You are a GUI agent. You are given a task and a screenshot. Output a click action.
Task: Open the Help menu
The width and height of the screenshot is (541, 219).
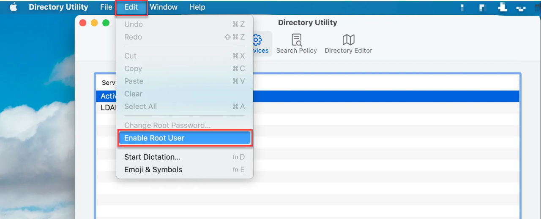coord(197,7)
